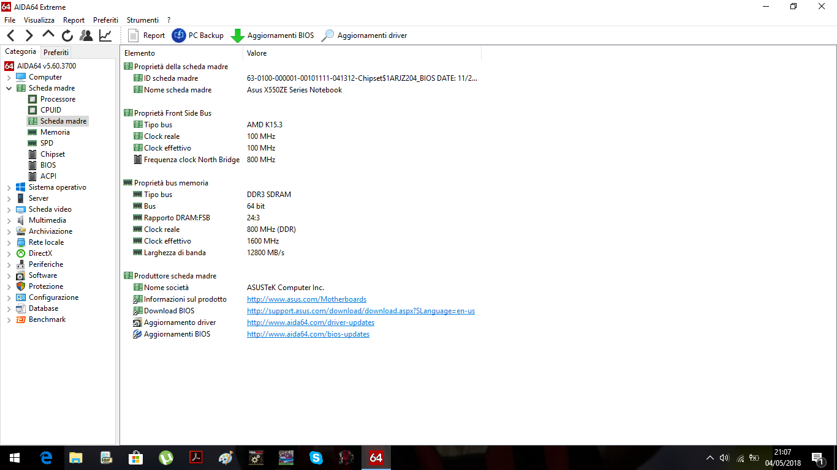
Task: Generate a report with the Report button
Action: pyautogui.click(x=146, y=35)
